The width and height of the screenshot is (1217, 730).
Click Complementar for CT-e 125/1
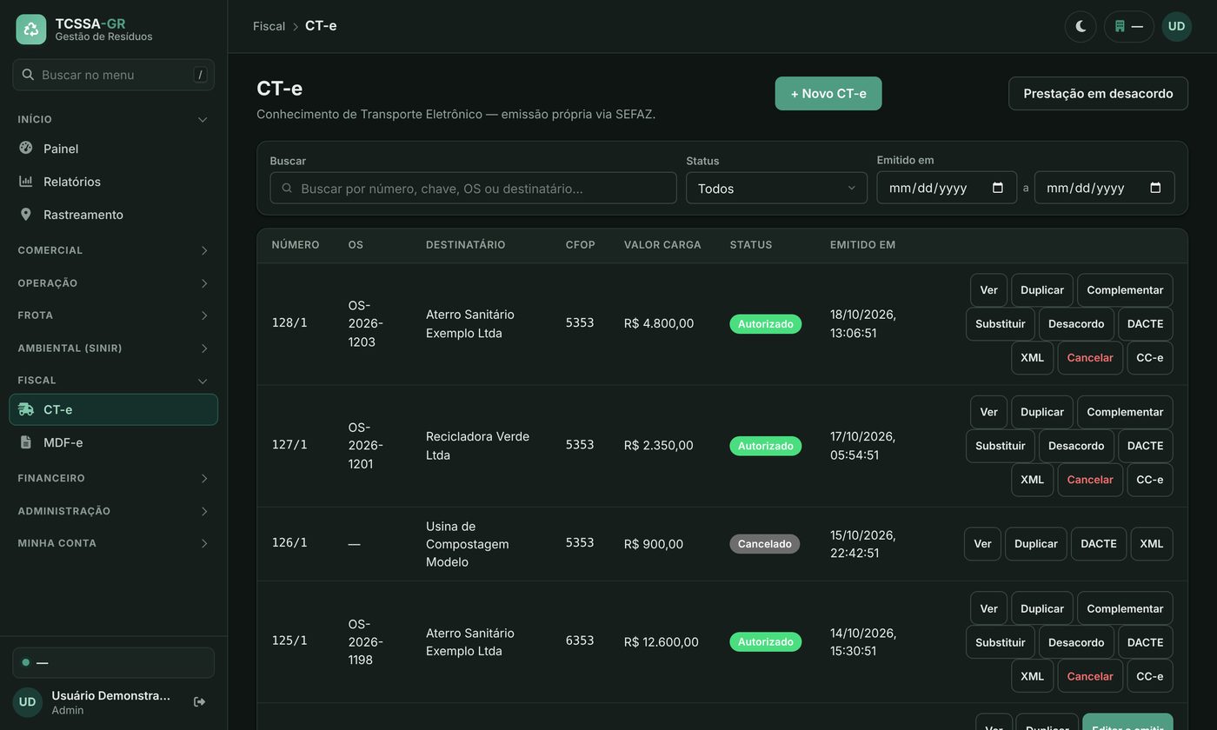(x=1125, y=608)
